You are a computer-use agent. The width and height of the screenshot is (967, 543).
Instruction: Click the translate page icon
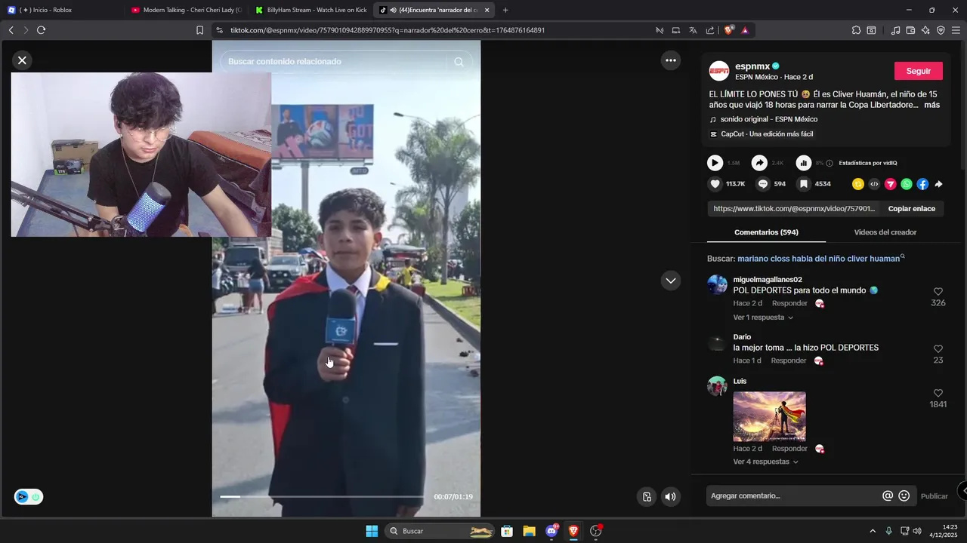point(693,30)
